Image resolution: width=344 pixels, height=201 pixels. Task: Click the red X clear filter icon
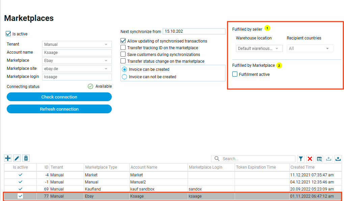tap(310, 159)
